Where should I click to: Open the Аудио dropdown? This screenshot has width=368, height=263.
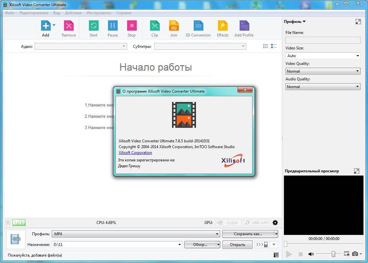81,46
